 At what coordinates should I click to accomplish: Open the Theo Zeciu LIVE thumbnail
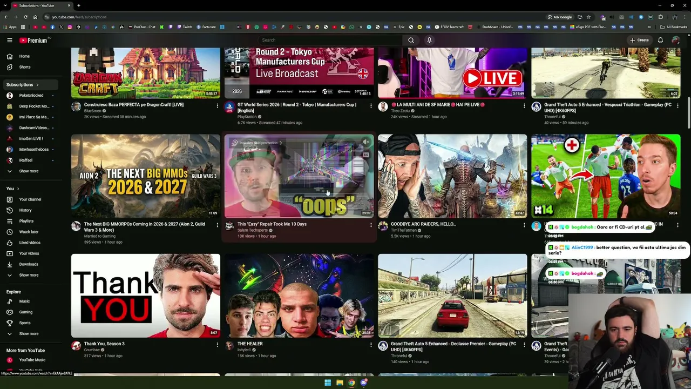(x=452, y=73)
